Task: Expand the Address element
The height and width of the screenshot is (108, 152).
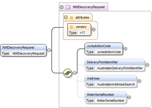Action: pyautogui.click(x=139, y=81)
